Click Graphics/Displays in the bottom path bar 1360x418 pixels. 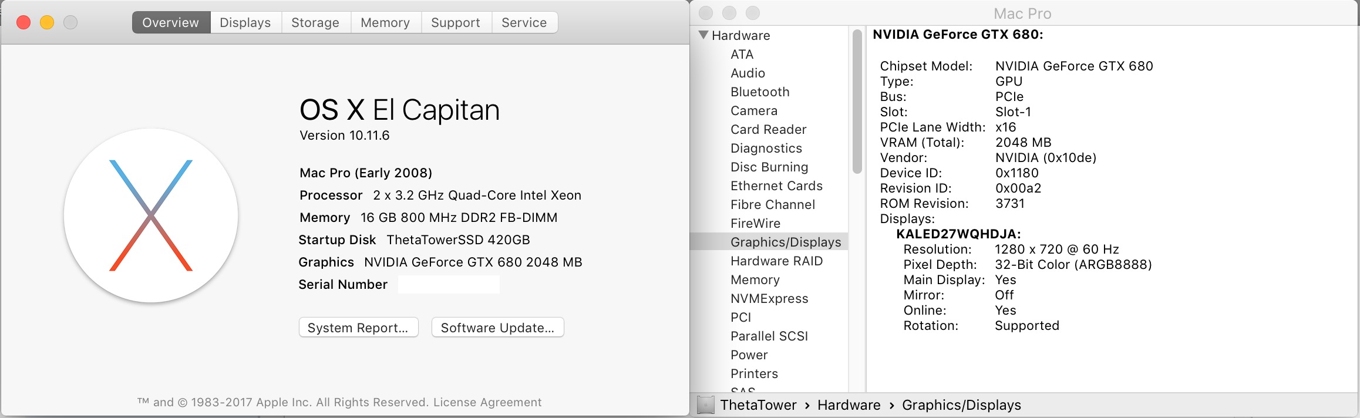click(x=961, y=405)
